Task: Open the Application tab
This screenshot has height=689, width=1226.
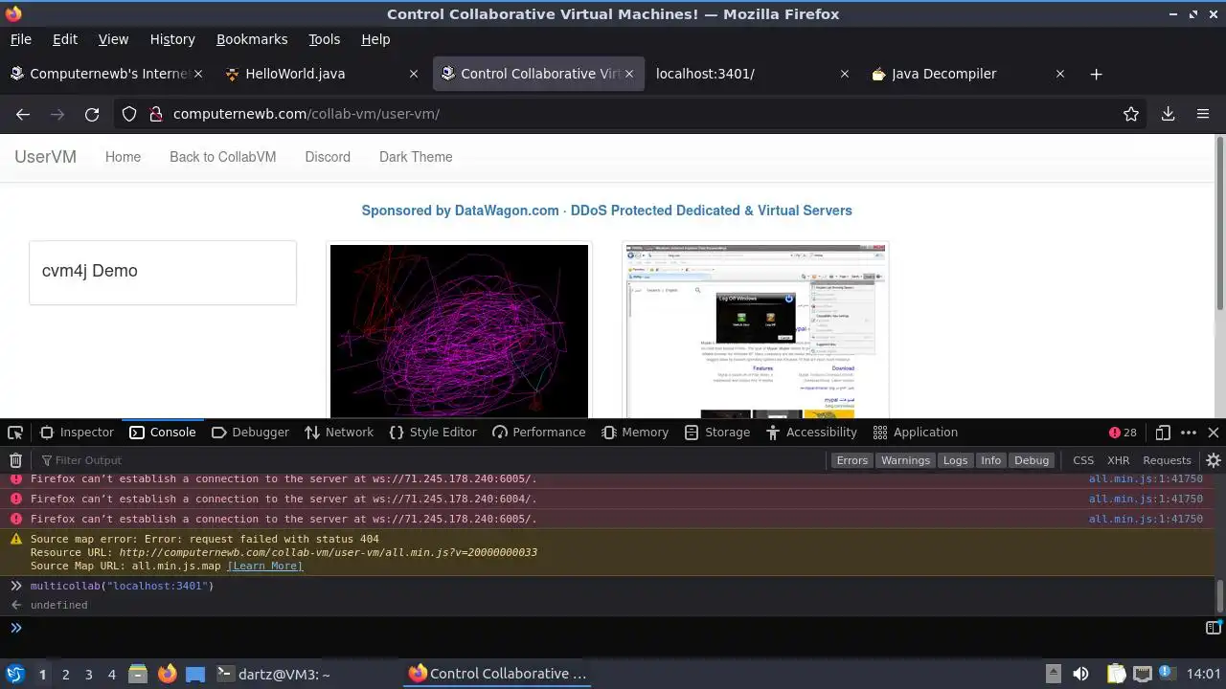Action: point(916,433)
